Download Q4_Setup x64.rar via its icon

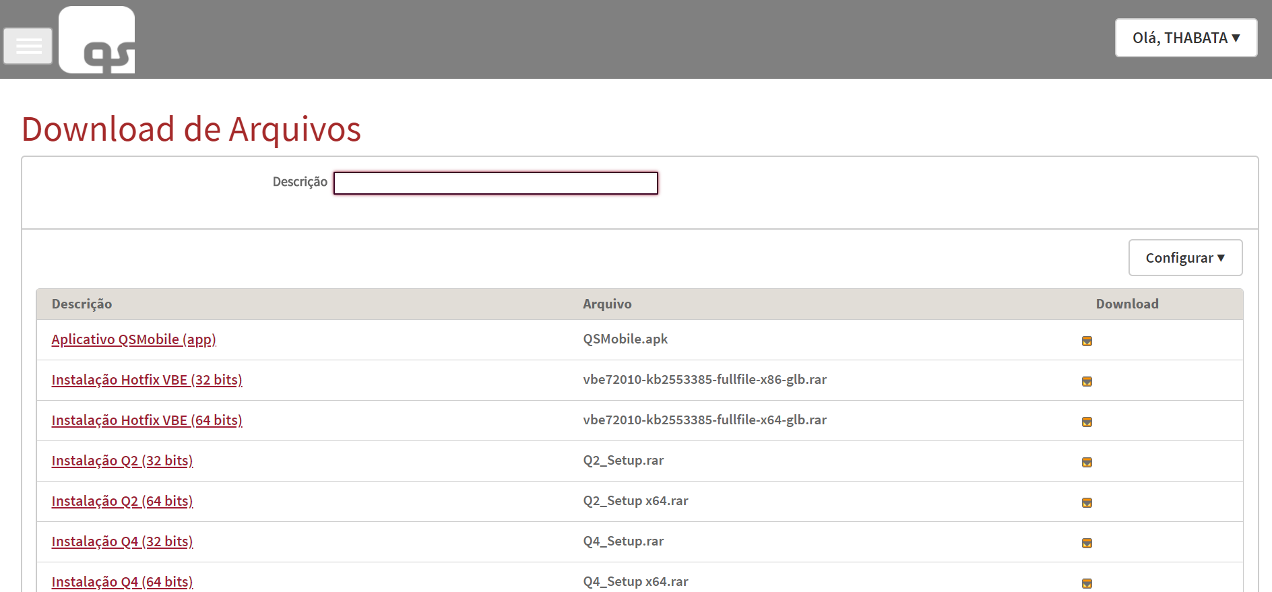(x=1087, y=583)
